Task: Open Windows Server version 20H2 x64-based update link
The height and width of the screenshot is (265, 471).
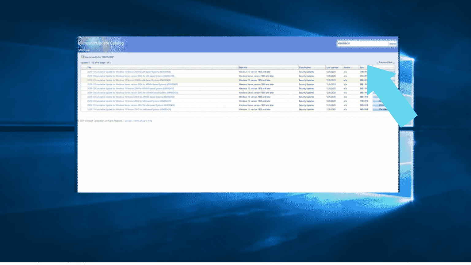Action: [x=131, y=105]
